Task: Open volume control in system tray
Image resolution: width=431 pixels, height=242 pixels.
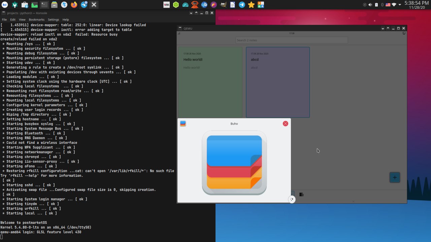Action: tap(370, 5)
